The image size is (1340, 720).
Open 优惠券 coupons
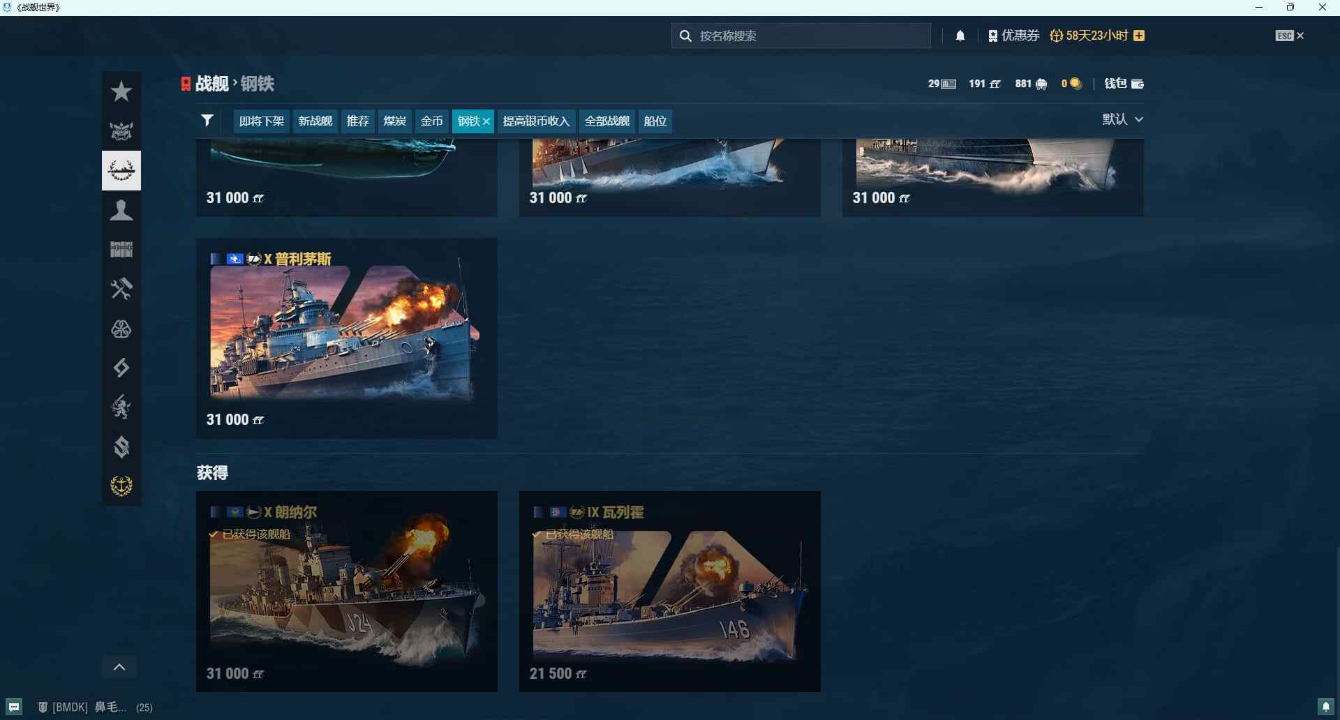point(1014,36)
